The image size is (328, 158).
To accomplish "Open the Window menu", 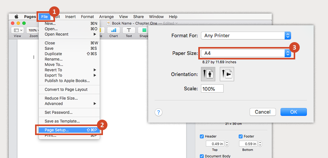I will coord(156,17).
